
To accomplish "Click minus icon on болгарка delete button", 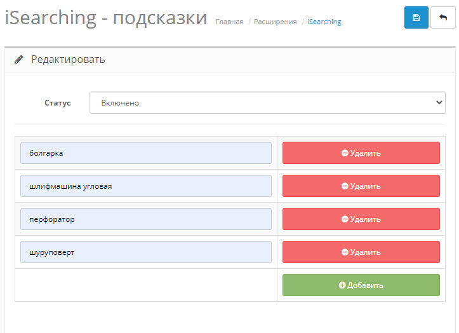I will (345, 153).
